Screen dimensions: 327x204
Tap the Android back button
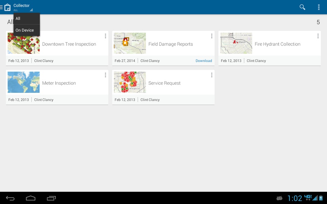pos(10,198)
